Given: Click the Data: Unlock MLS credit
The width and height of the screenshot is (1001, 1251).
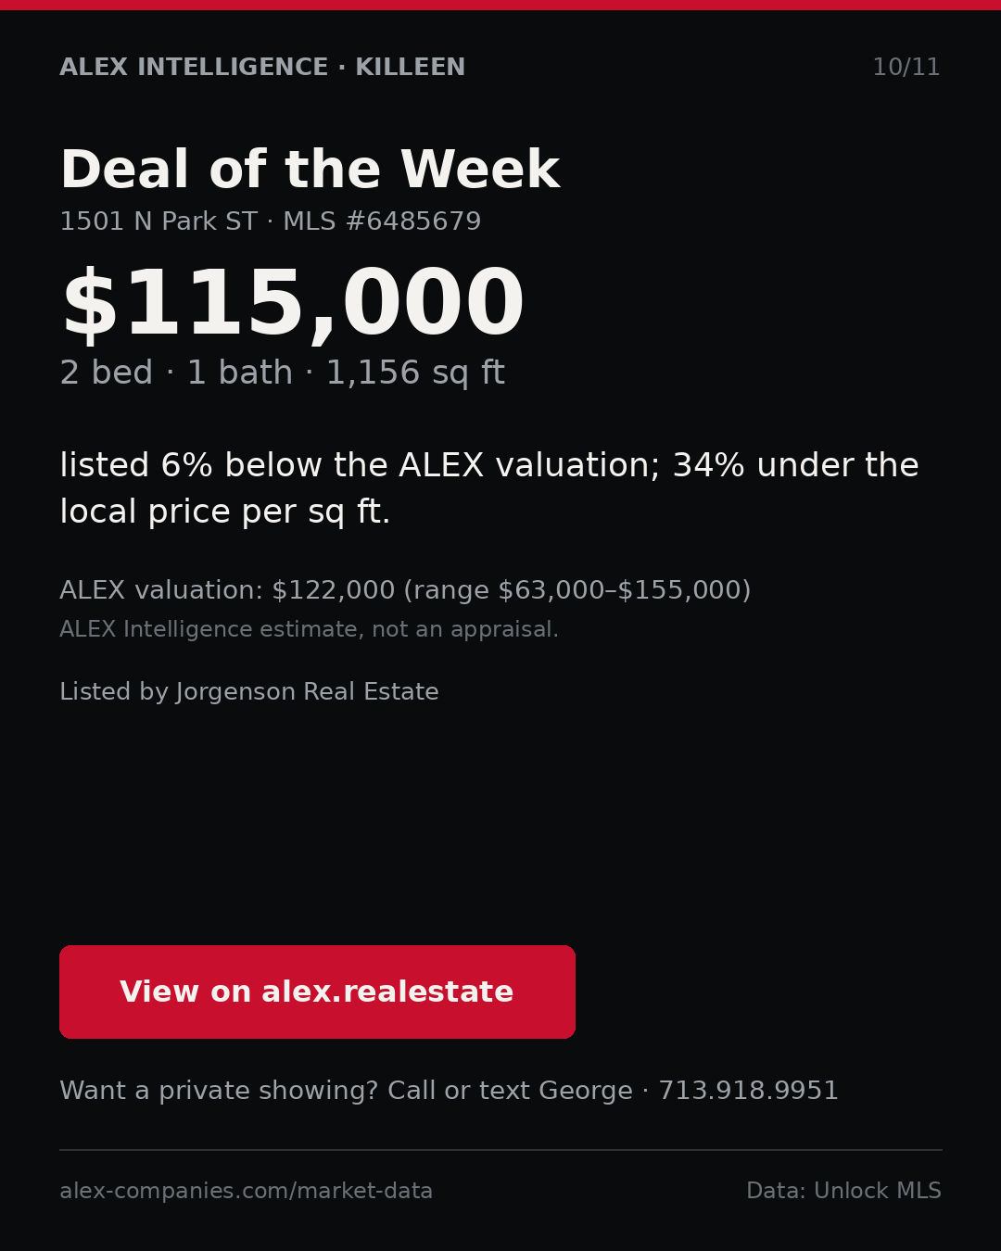Looking at the screenshot, I should [x=843, y=1191].
